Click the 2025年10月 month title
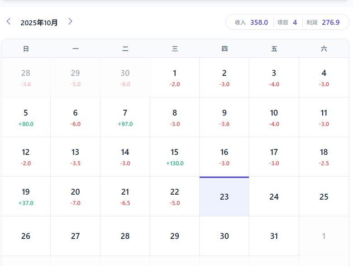The height and width of the screenshot is (266, 353). click(39, 23)
